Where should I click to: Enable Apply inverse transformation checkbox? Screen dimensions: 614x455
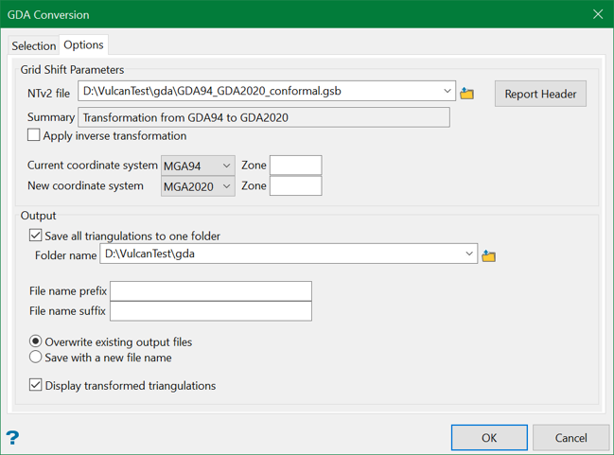click(x=34, y=136)
